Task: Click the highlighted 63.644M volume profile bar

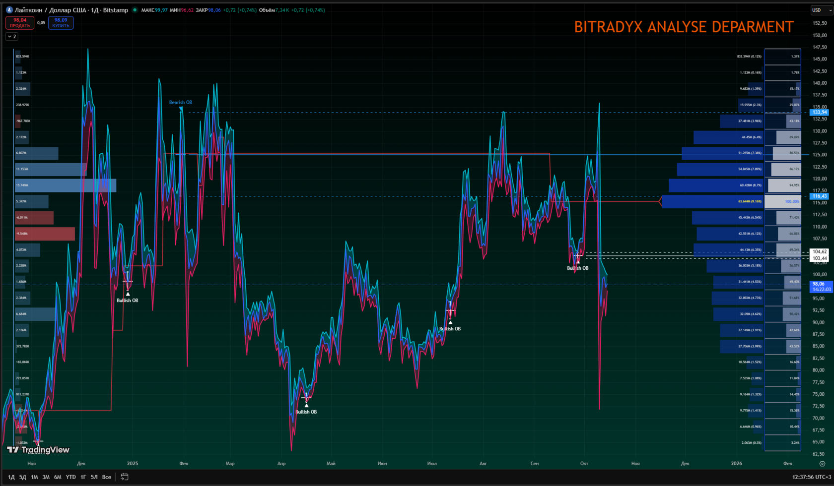Action: 713,201
